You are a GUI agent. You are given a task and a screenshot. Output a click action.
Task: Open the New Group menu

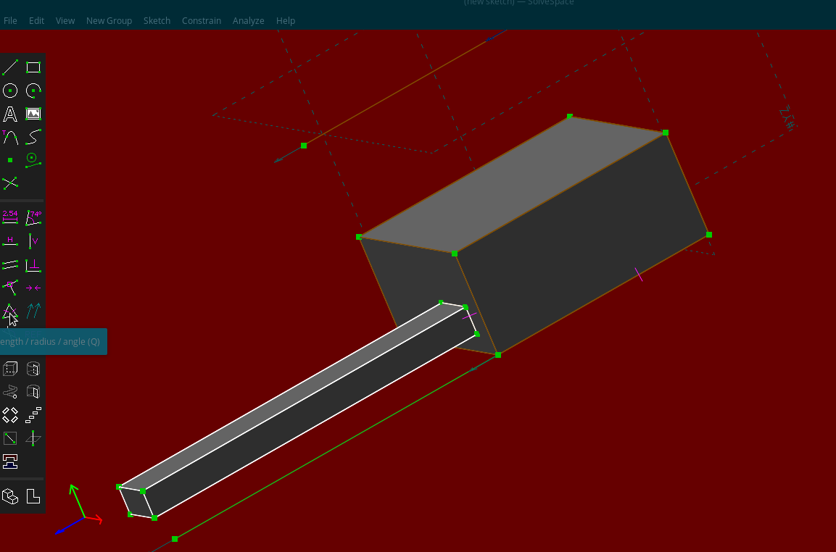(x=109, y=20)
